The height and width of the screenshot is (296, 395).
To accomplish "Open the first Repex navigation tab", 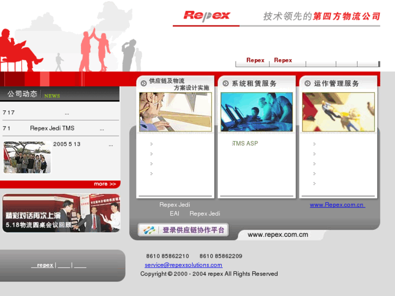I will coord(255,60).
